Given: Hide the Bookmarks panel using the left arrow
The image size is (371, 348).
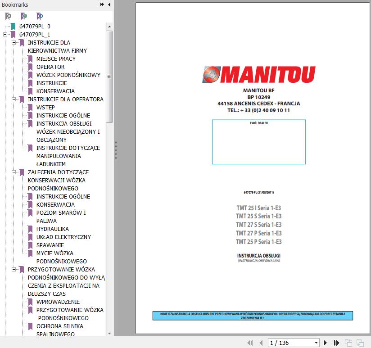Looking at the screenshot, I should pos(109,5).
